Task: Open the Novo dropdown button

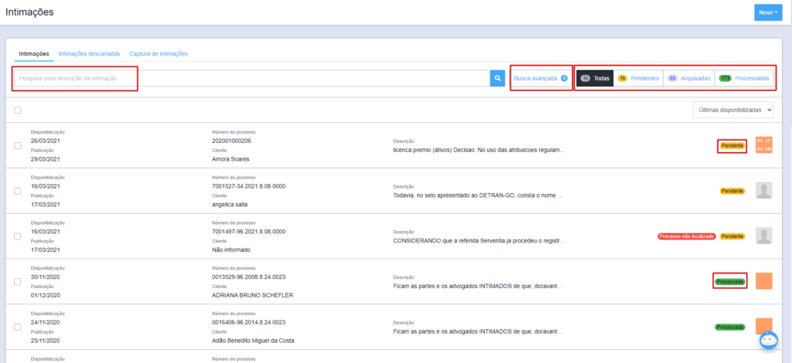Action: 768,12
